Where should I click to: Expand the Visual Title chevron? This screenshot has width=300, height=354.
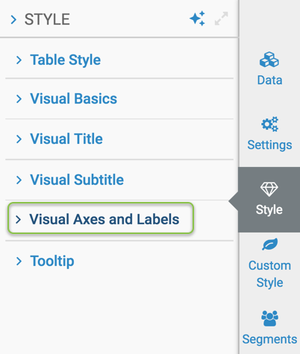19,139
